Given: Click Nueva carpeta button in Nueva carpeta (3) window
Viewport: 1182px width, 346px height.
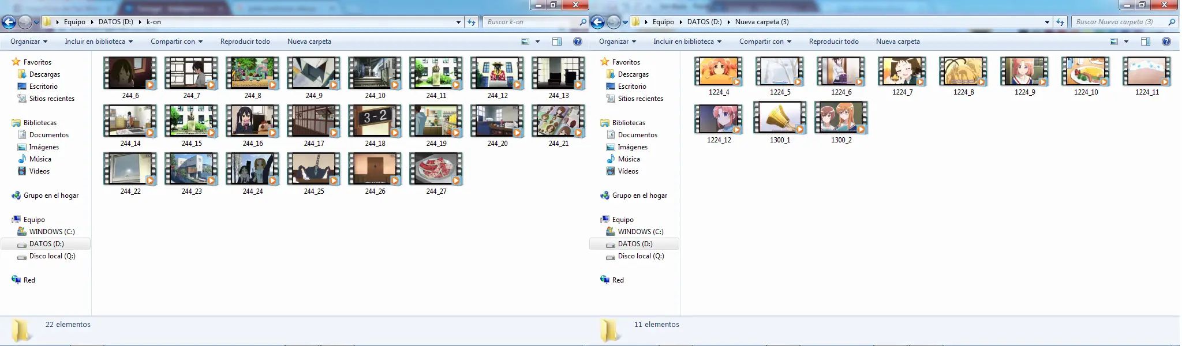Looking at the screenshot, I should 898,42.
